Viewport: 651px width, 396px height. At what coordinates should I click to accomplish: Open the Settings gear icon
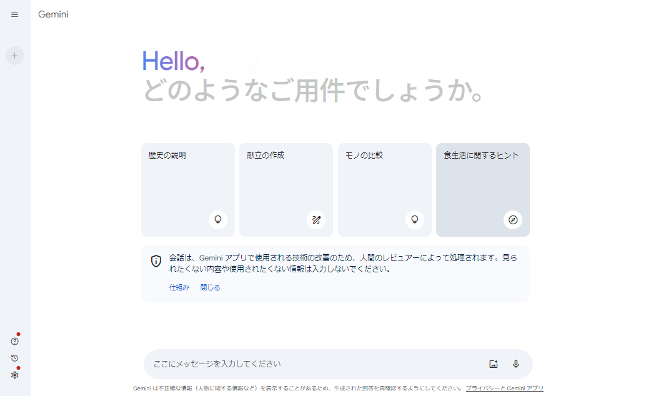[x=15, y=375]
